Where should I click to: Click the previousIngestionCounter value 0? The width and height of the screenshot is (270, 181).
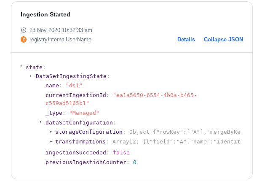[135, 162]
